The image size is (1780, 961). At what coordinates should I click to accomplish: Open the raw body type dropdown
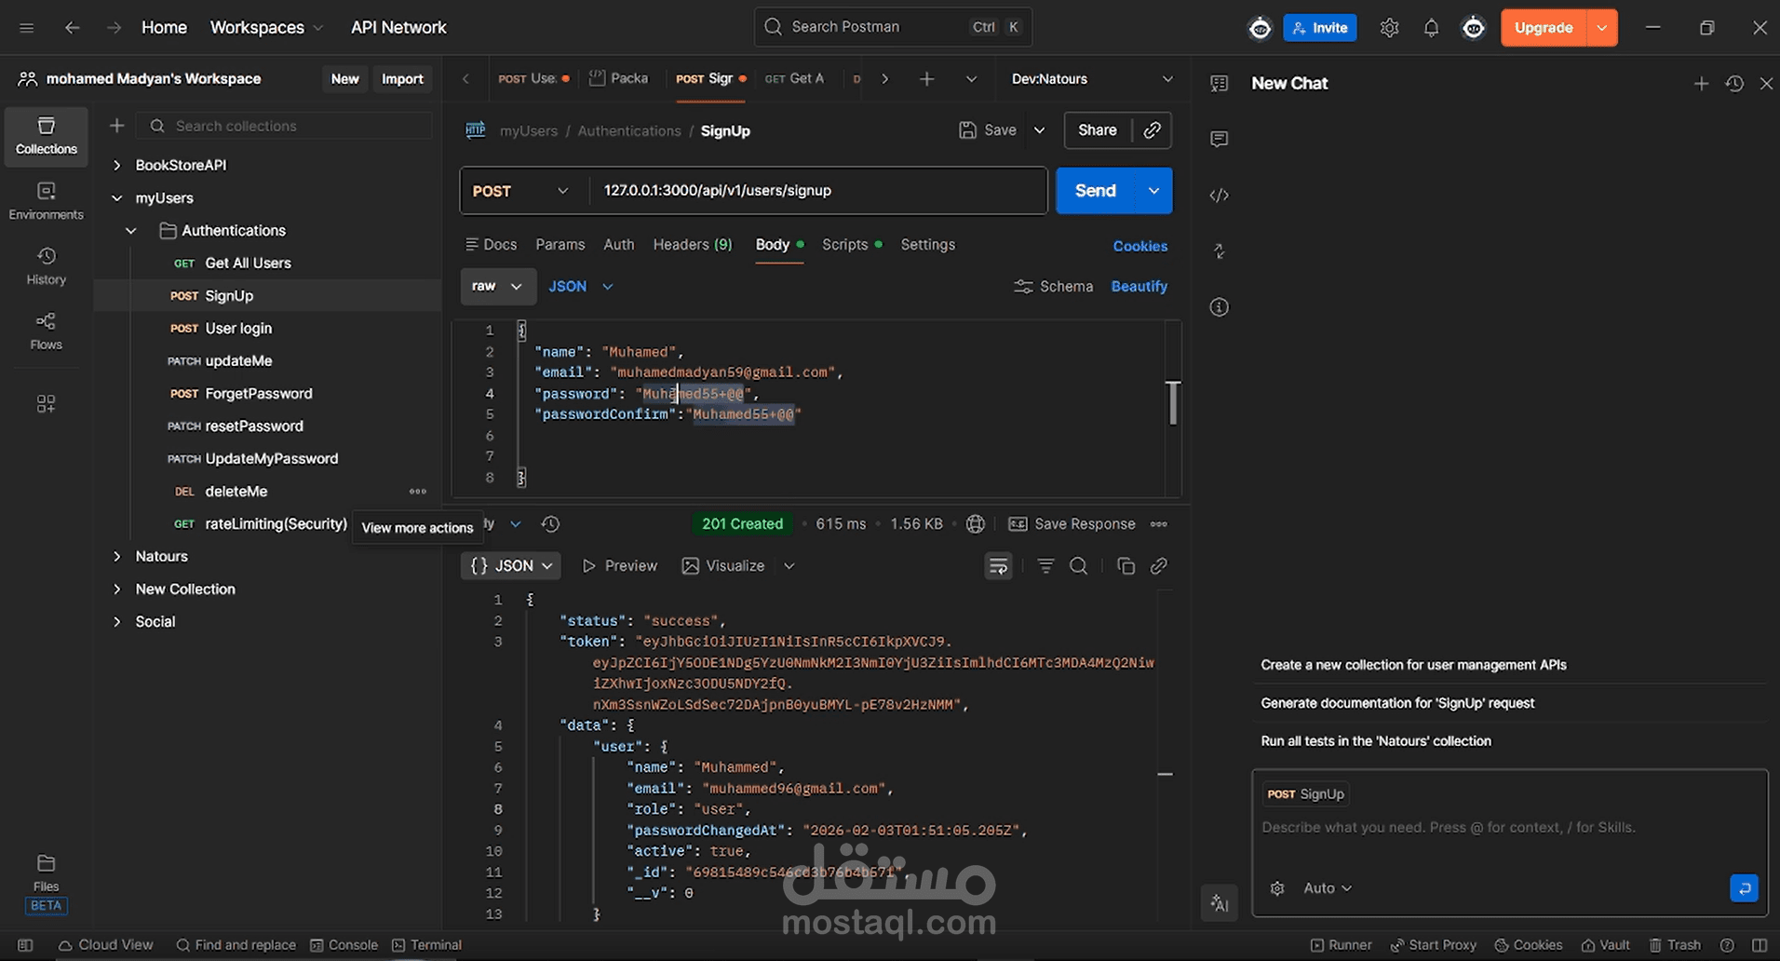click(x=498, y=287)
